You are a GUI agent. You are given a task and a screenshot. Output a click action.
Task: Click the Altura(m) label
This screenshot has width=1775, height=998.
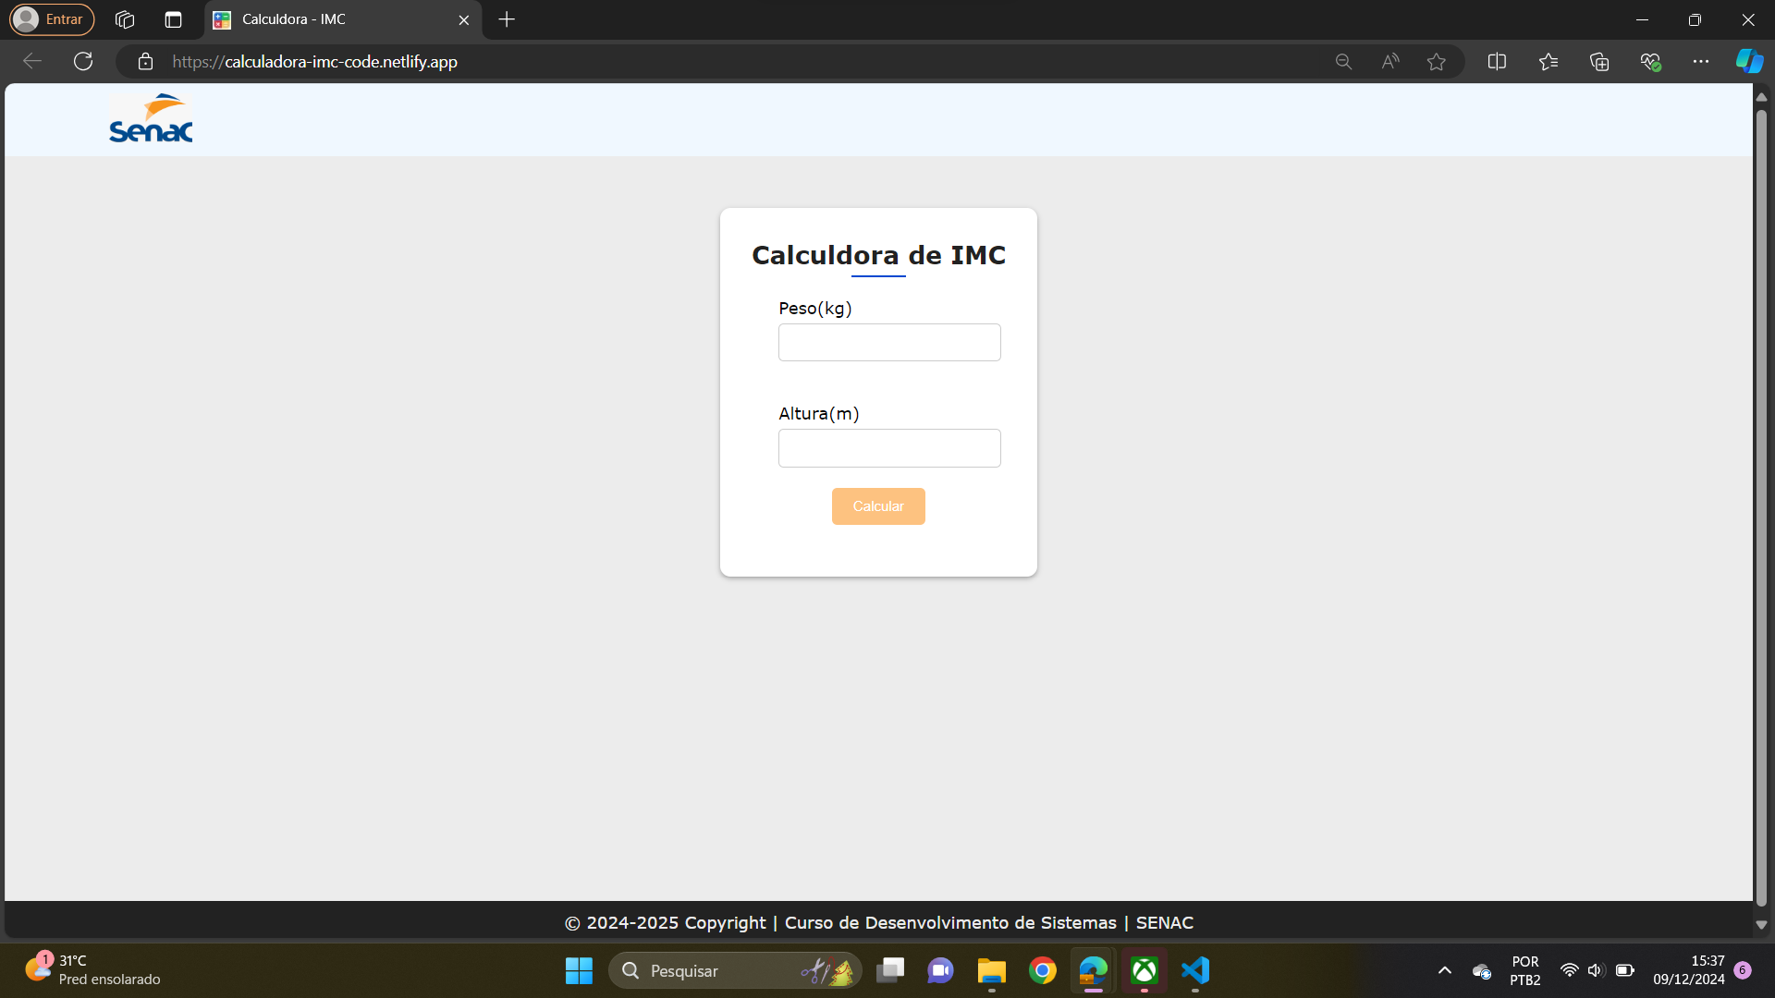(819, 414)
